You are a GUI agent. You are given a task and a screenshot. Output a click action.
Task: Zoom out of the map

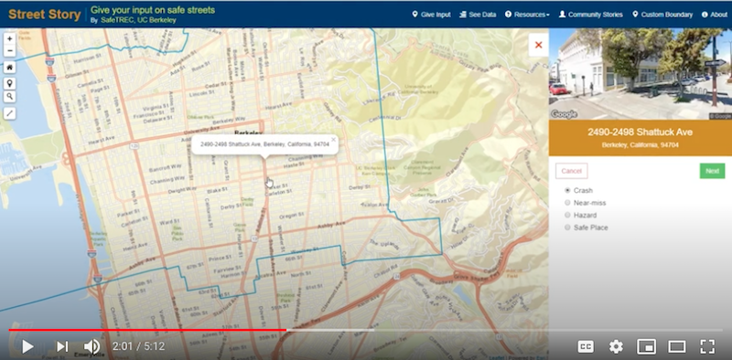point(10,51)
